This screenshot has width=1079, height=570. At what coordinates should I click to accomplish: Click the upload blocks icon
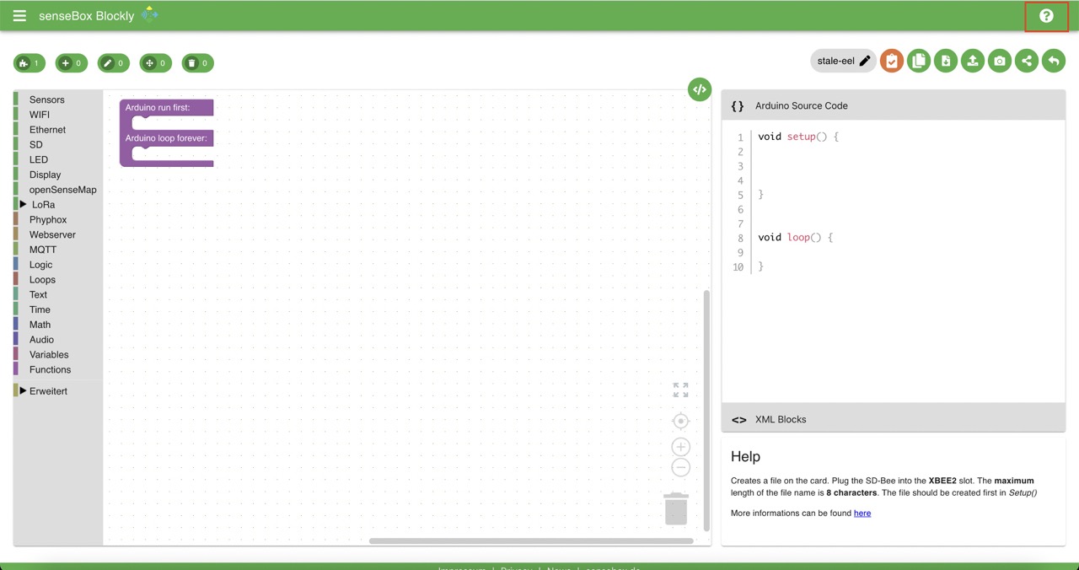(x=973, y=61)
